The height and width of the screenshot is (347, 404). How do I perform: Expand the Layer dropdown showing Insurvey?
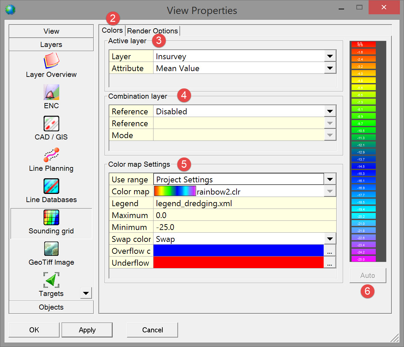329,56
